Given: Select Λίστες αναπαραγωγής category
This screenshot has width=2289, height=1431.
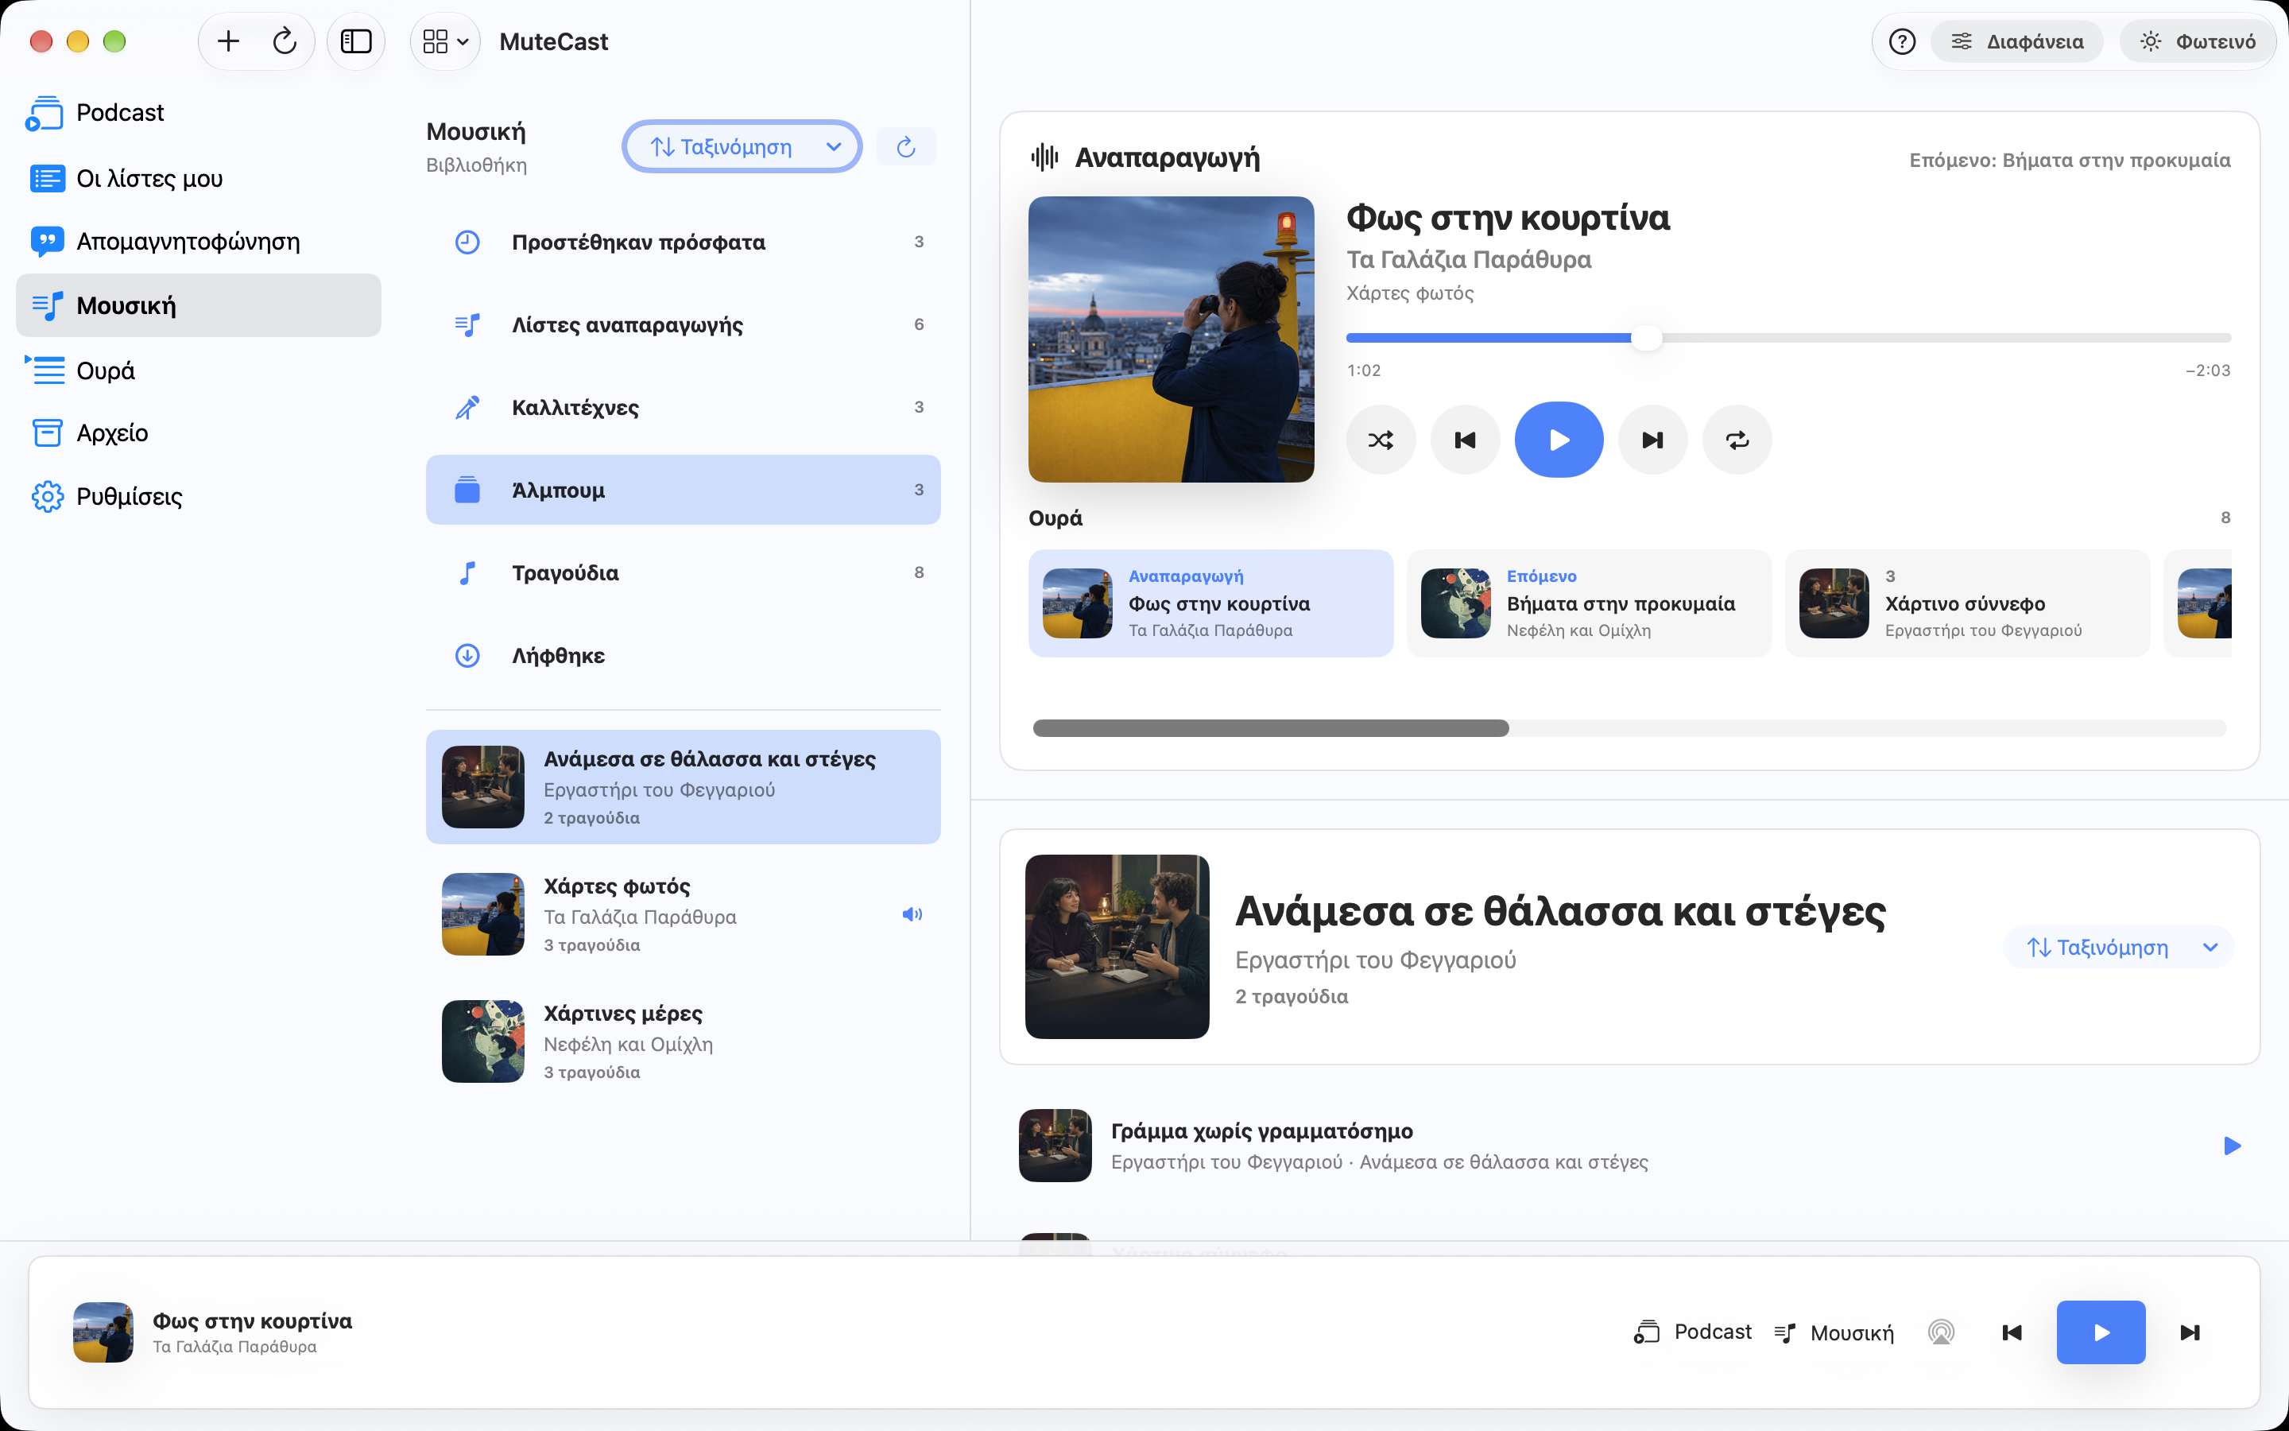Looking at the screenshot, I should tap(683, 324).
